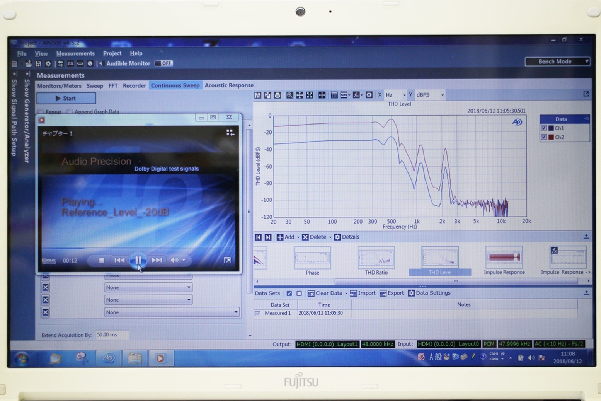This screenshot has width=601, height=401.
Task: Click the media player volume speaker icon
Action: 175,261
